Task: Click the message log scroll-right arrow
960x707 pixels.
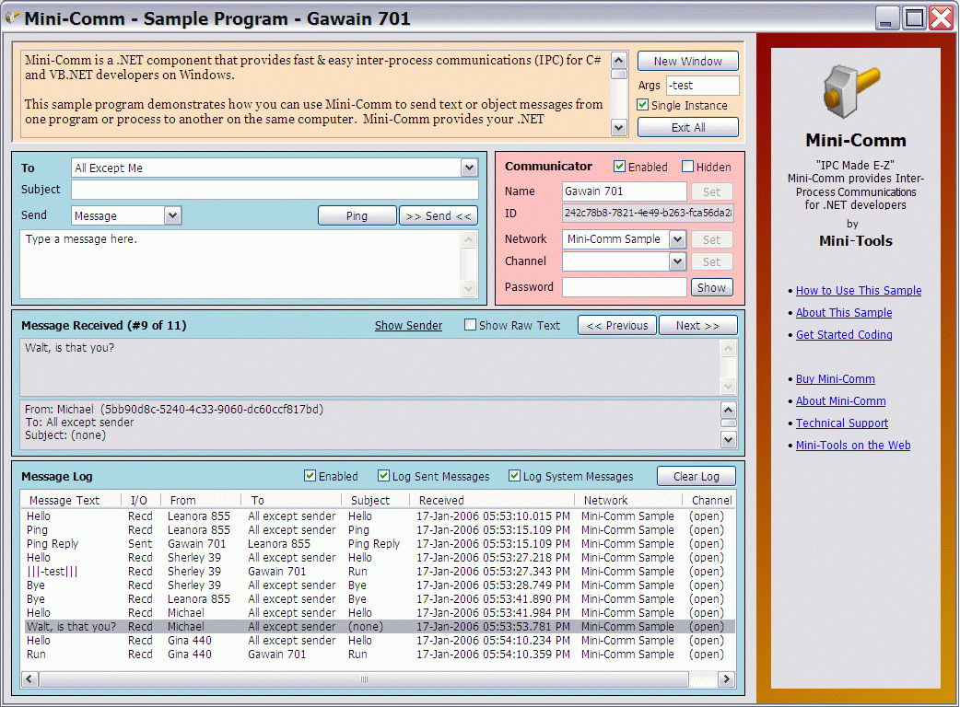Action: [x=727, y=678]
